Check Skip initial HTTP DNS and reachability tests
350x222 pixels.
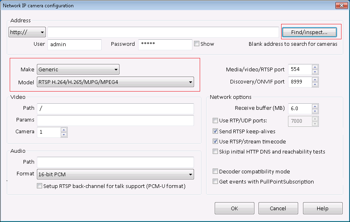pos(216,152)
